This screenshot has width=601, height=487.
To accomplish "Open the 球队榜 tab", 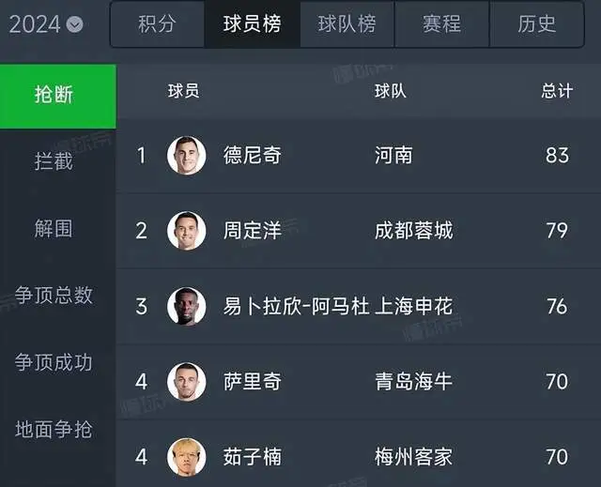I will click(347, 24).
